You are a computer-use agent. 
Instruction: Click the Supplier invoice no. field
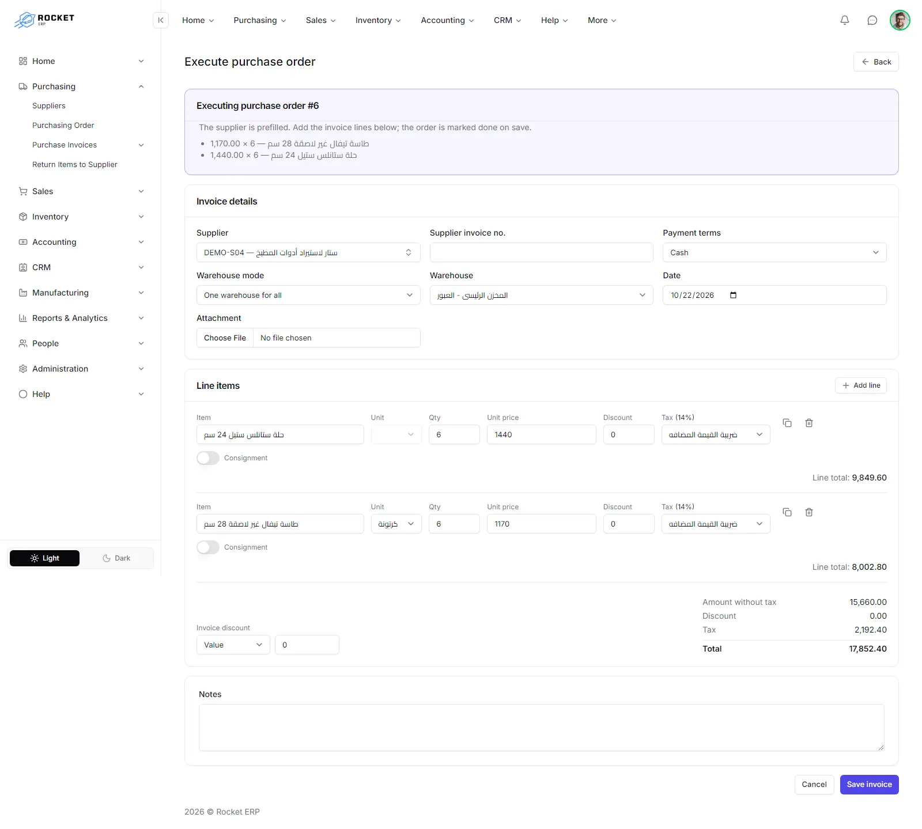(x=541, y=252)
